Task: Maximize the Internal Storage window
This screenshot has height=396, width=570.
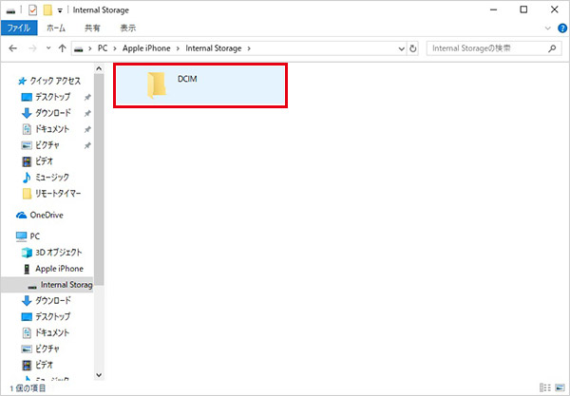Action: [x=523, y=9]
